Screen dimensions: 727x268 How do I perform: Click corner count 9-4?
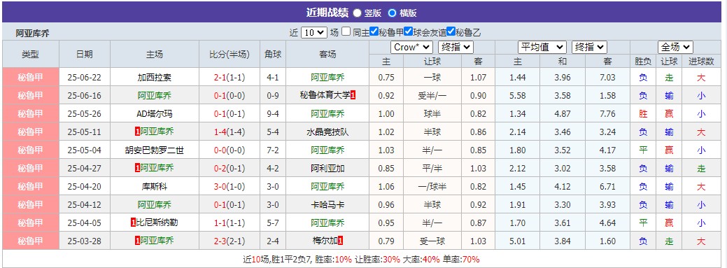(273, 113)
